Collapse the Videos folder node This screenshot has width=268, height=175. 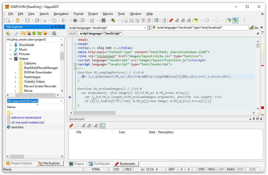(x=11, y=58)
